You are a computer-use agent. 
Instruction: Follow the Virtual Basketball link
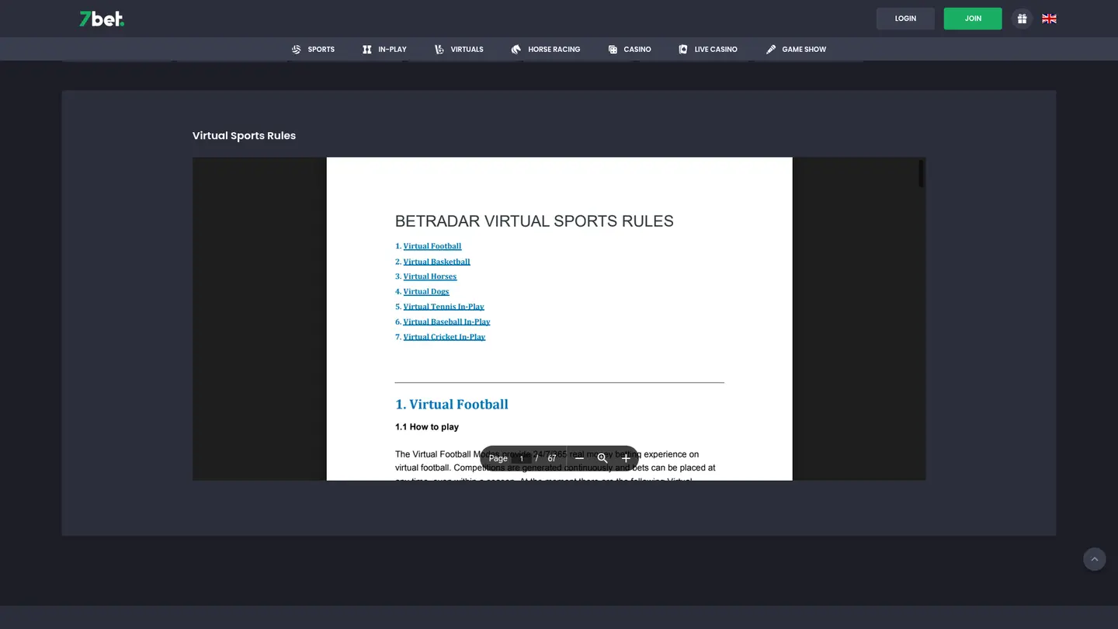coord(436,262)
